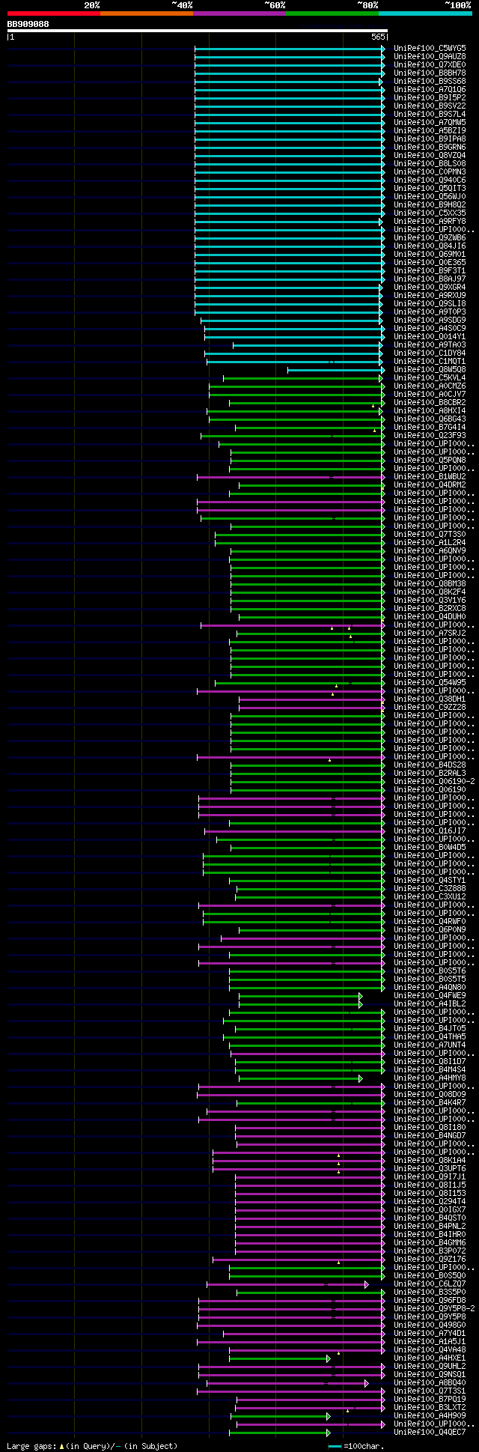The image size is (479, 1452).
Task: Select label UniRef100_B8CBR2
Action: pyautogui.click(x=430, y=402)
